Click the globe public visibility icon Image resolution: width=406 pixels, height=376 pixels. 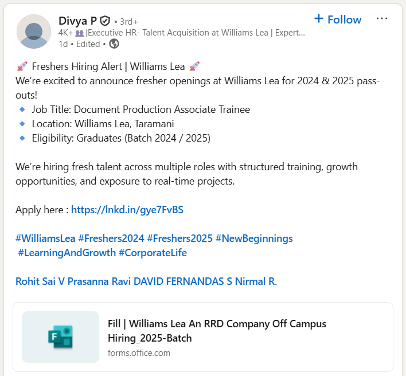coord(114,44)
